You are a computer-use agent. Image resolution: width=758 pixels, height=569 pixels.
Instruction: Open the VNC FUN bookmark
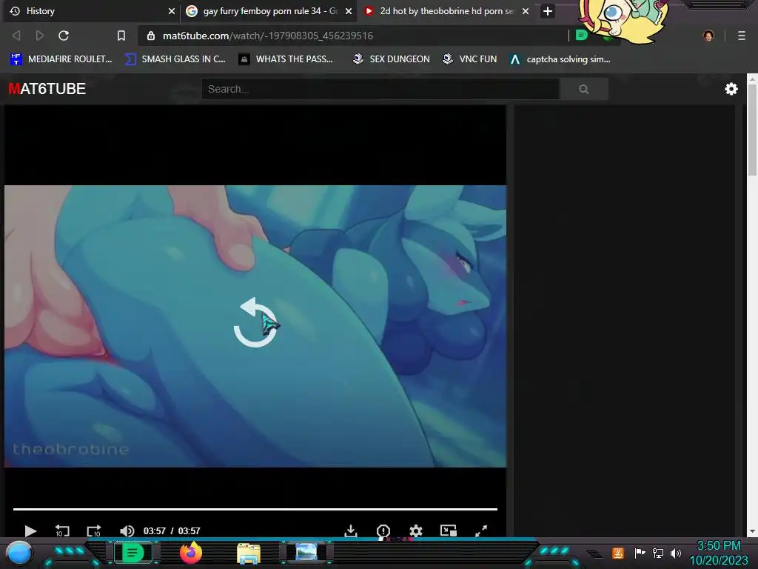click(x=470, y=59)
